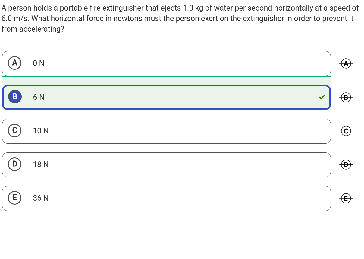Pick the D radio circle
The width and height of the screenshot is (364, 259).
tap(15, 164)
